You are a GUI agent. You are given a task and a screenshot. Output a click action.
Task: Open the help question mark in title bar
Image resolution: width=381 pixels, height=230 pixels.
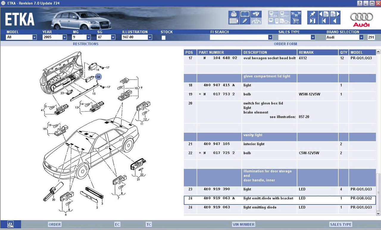point(360,3)
